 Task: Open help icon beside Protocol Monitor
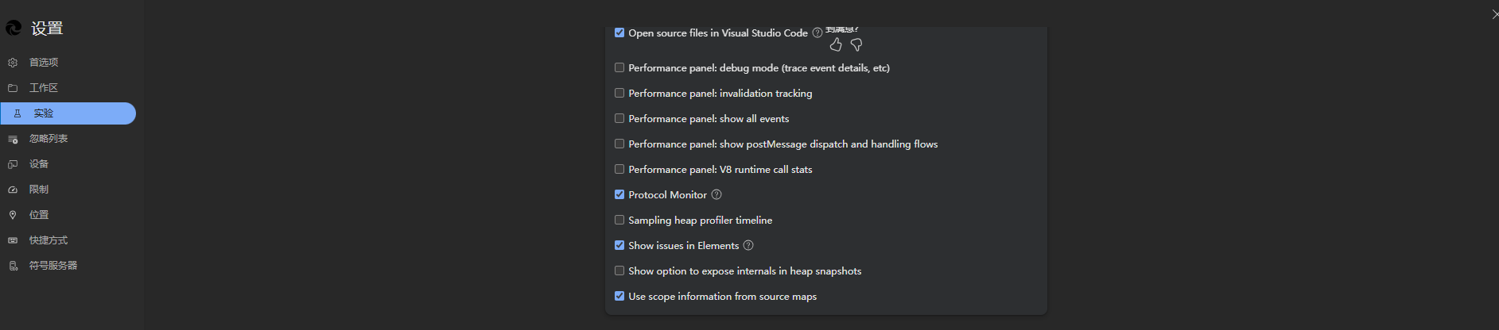coord(716,194)
